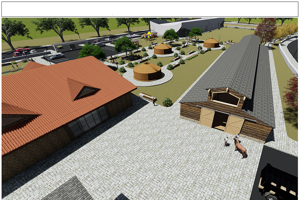Select the brown horse on the pavement
Screen dimensions: 300x200
240,148
